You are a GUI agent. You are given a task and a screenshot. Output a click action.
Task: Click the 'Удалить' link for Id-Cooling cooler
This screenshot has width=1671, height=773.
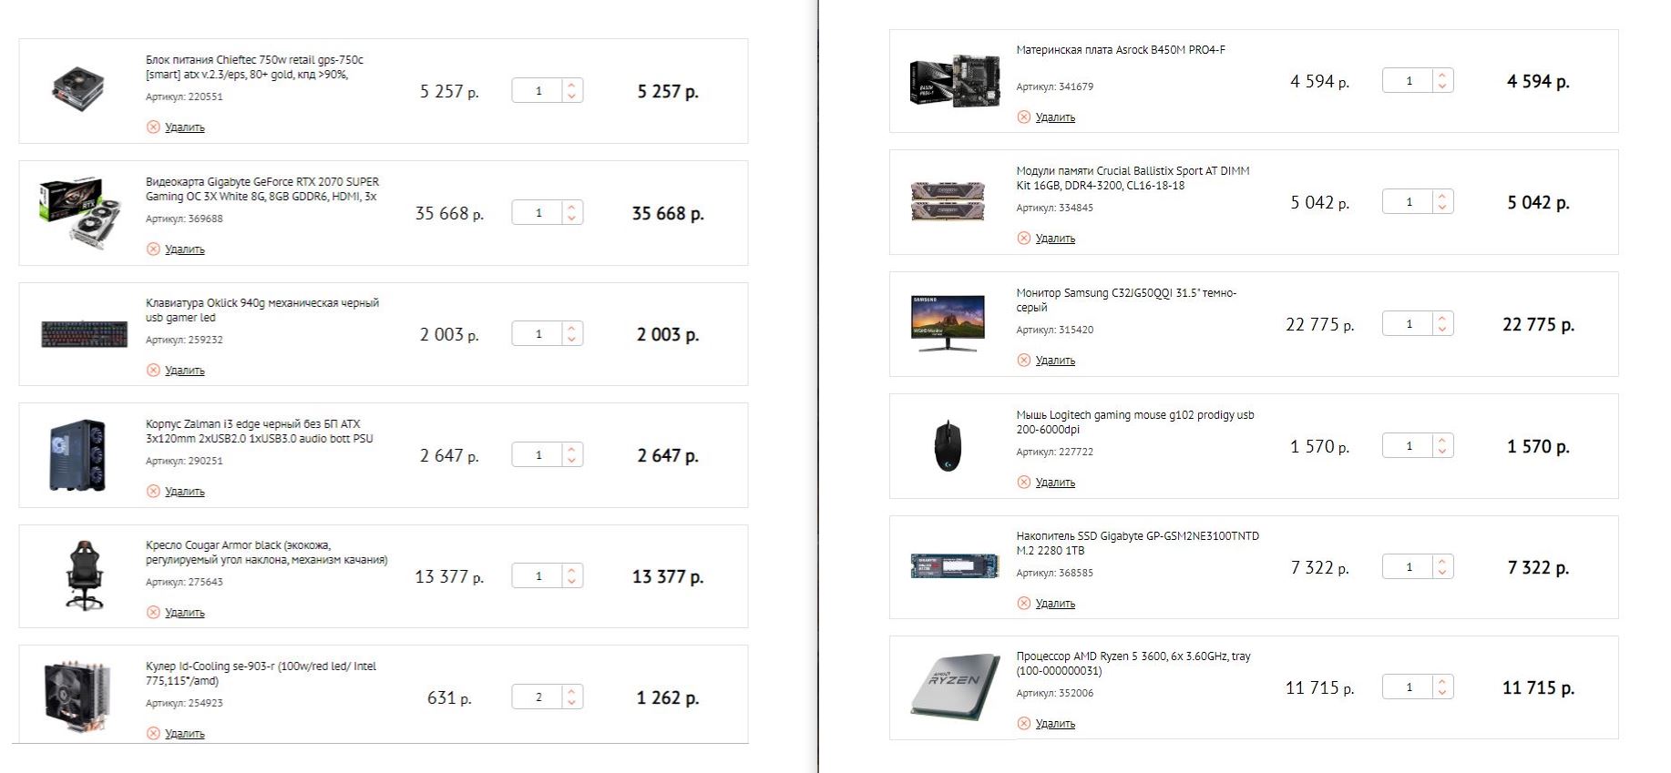pos(184,734)
